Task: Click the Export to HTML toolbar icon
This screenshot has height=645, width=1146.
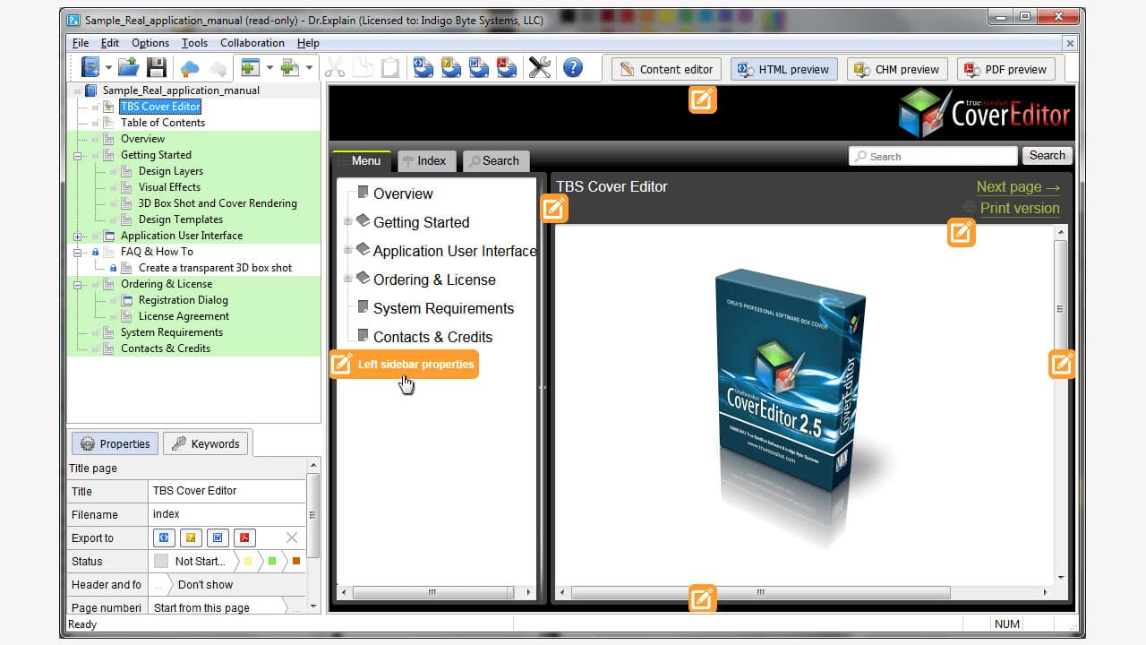Action: pyautogui.click(x=423, y=68)
